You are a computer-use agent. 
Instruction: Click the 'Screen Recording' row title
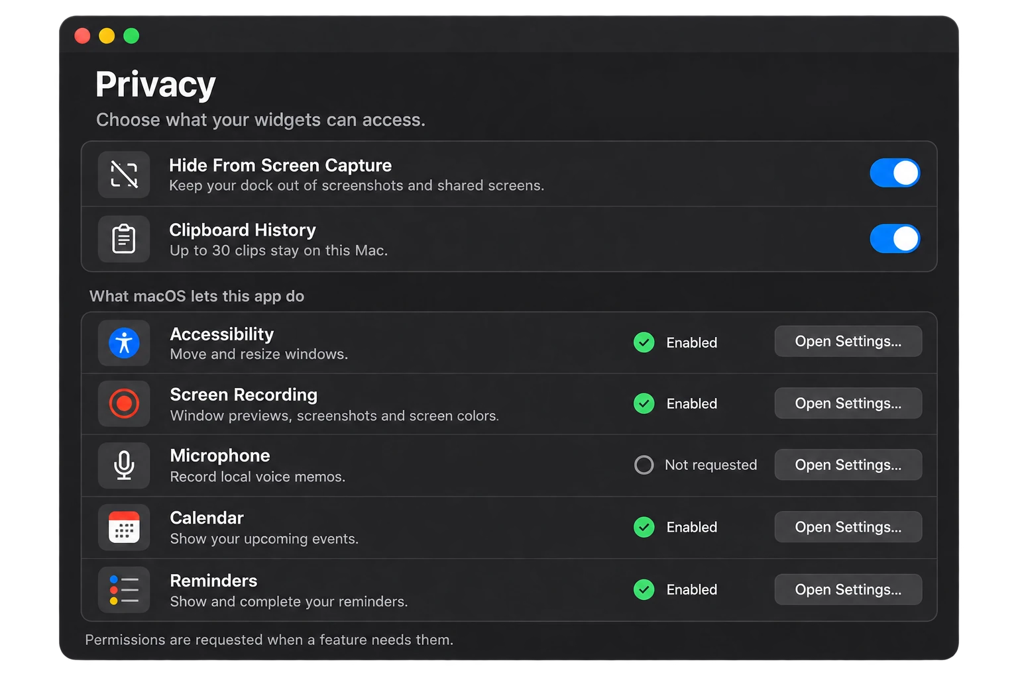coord(244,395)
